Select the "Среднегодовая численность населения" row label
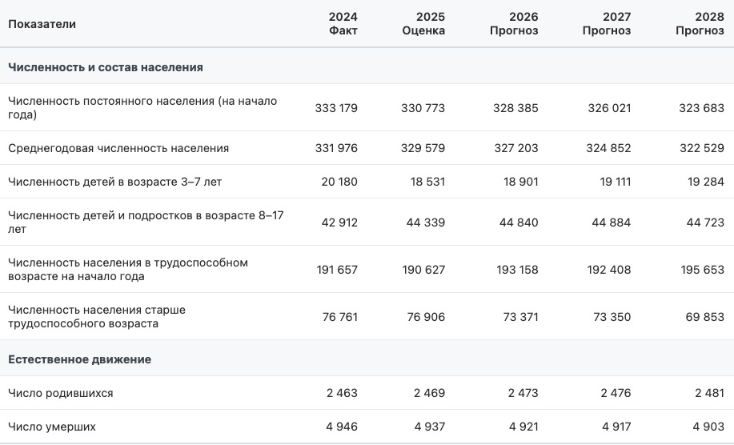Screen dimensions: 734x445 (118, 148)
